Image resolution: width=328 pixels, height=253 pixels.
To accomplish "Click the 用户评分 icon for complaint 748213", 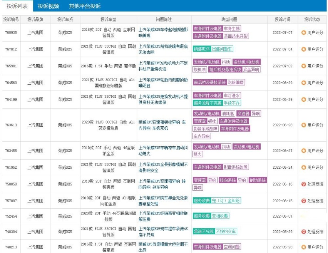I will pyautogui.click(x=303, y=247).
